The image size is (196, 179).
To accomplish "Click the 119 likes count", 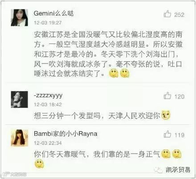I will click(179, 135).
